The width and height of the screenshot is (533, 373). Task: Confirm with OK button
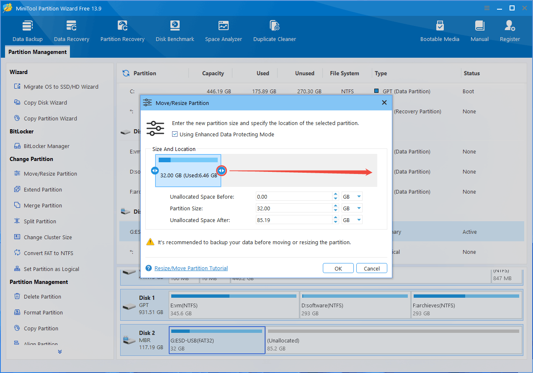pyautogui.click(x=338, y=268)
